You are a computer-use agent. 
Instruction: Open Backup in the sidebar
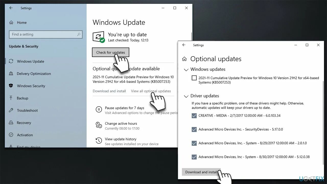pyautogui.click(x=22, y=98)
